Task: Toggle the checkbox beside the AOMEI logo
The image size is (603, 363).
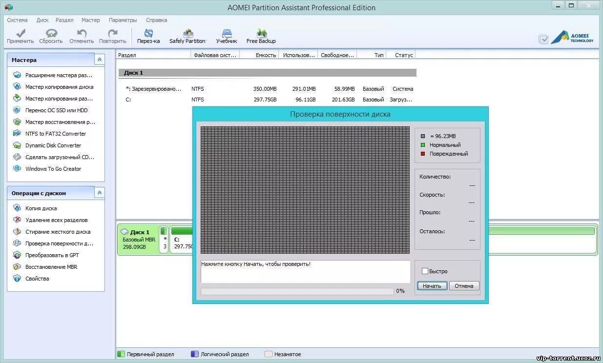Action: click(x=543, y=40)
